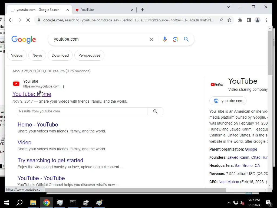This screenshot has width=277, height=208.
Task: Open File Explorer from the taskbar
Action: pos(33,203)
